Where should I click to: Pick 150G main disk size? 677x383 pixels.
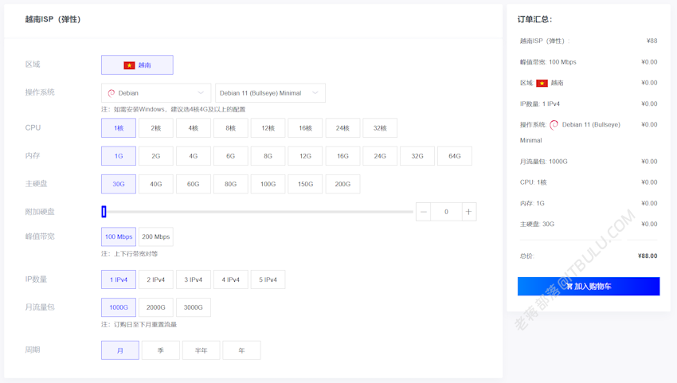(305, 184)
